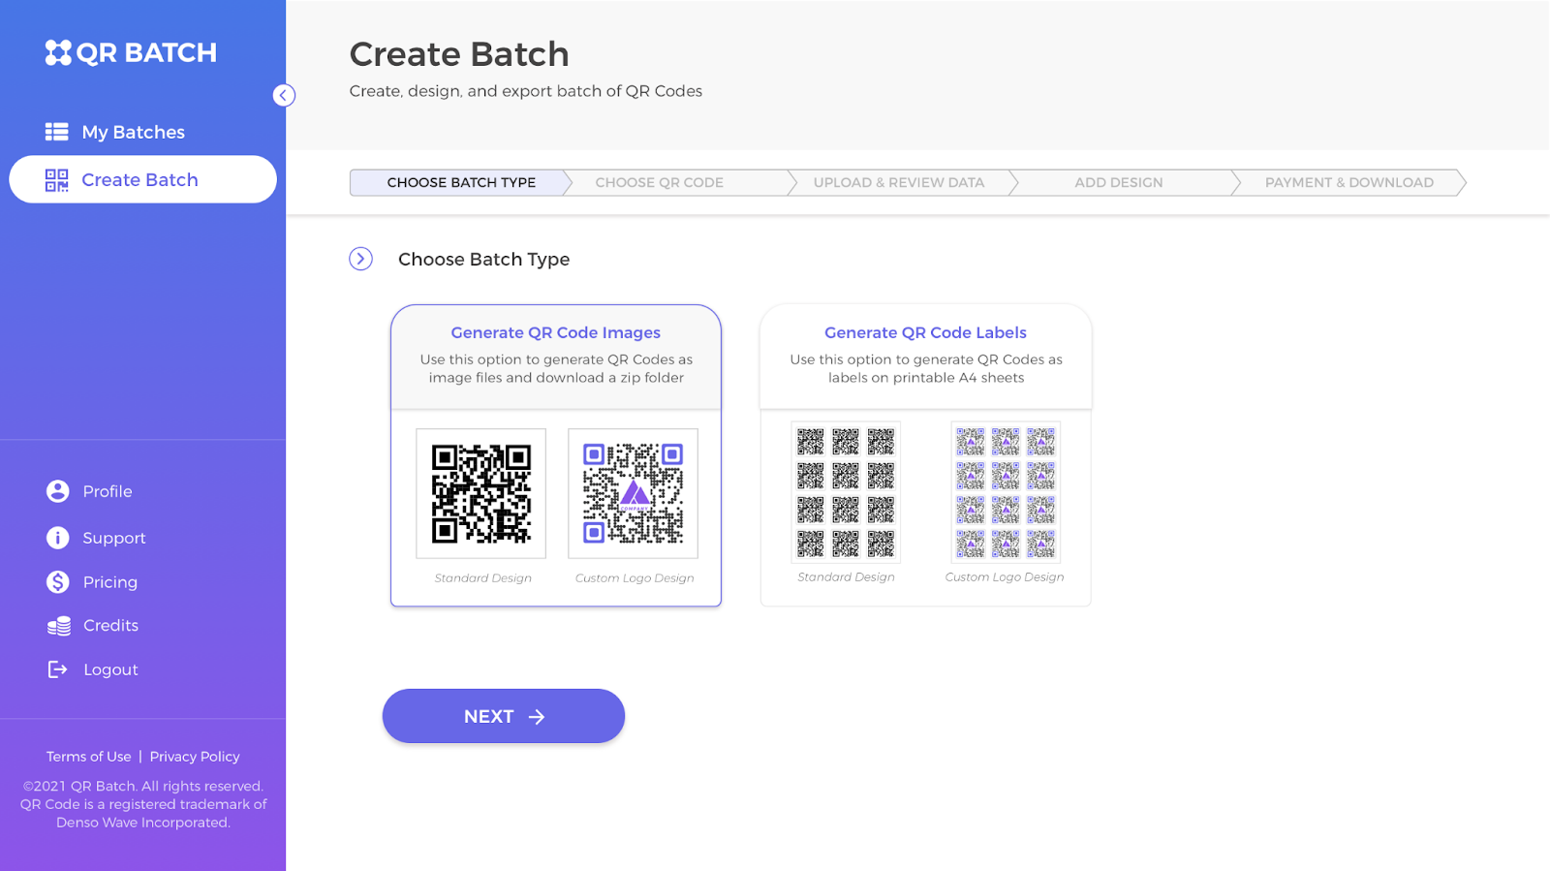Select the Generate QR Code Labels option
The image size is (1550, 871).
tap(925, 455)
